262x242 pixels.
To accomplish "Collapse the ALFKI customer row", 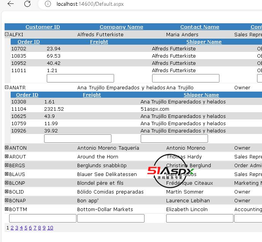I will coord(6,34).
